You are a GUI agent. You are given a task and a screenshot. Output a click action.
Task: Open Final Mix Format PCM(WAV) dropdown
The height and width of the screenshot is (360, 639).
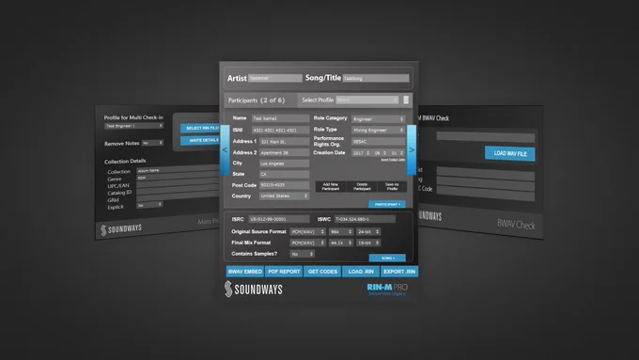(307, 243)
